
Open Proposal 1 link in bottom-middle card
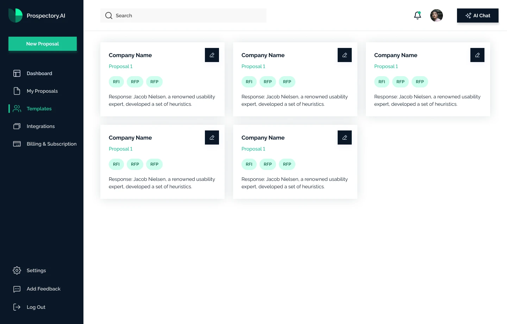coord(254,149)
